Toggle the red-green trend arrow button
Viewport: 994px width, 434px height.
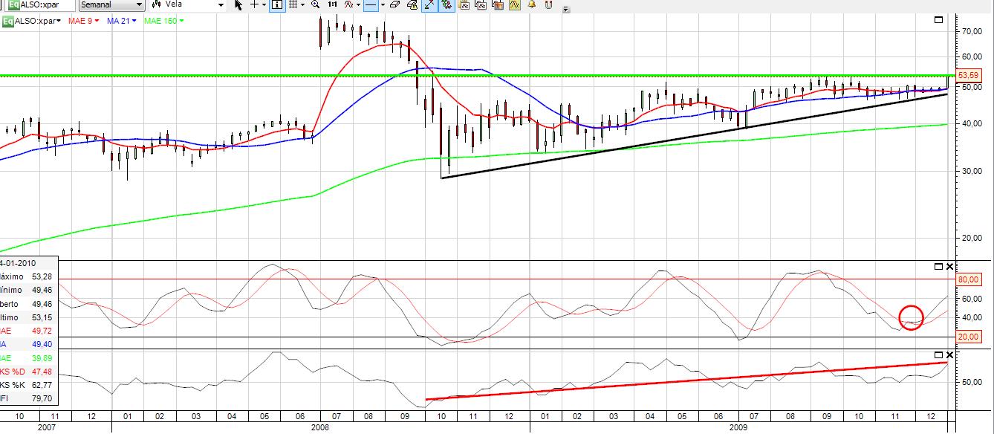[429, 4]
